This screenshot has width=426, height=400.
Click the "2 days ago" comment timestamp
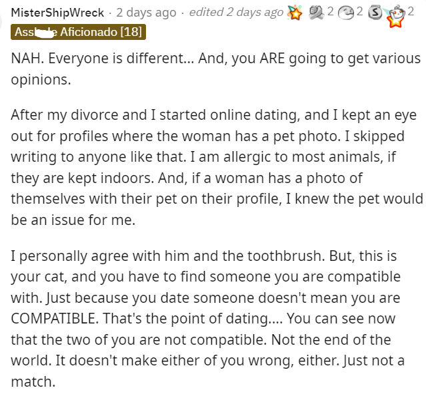147,13
